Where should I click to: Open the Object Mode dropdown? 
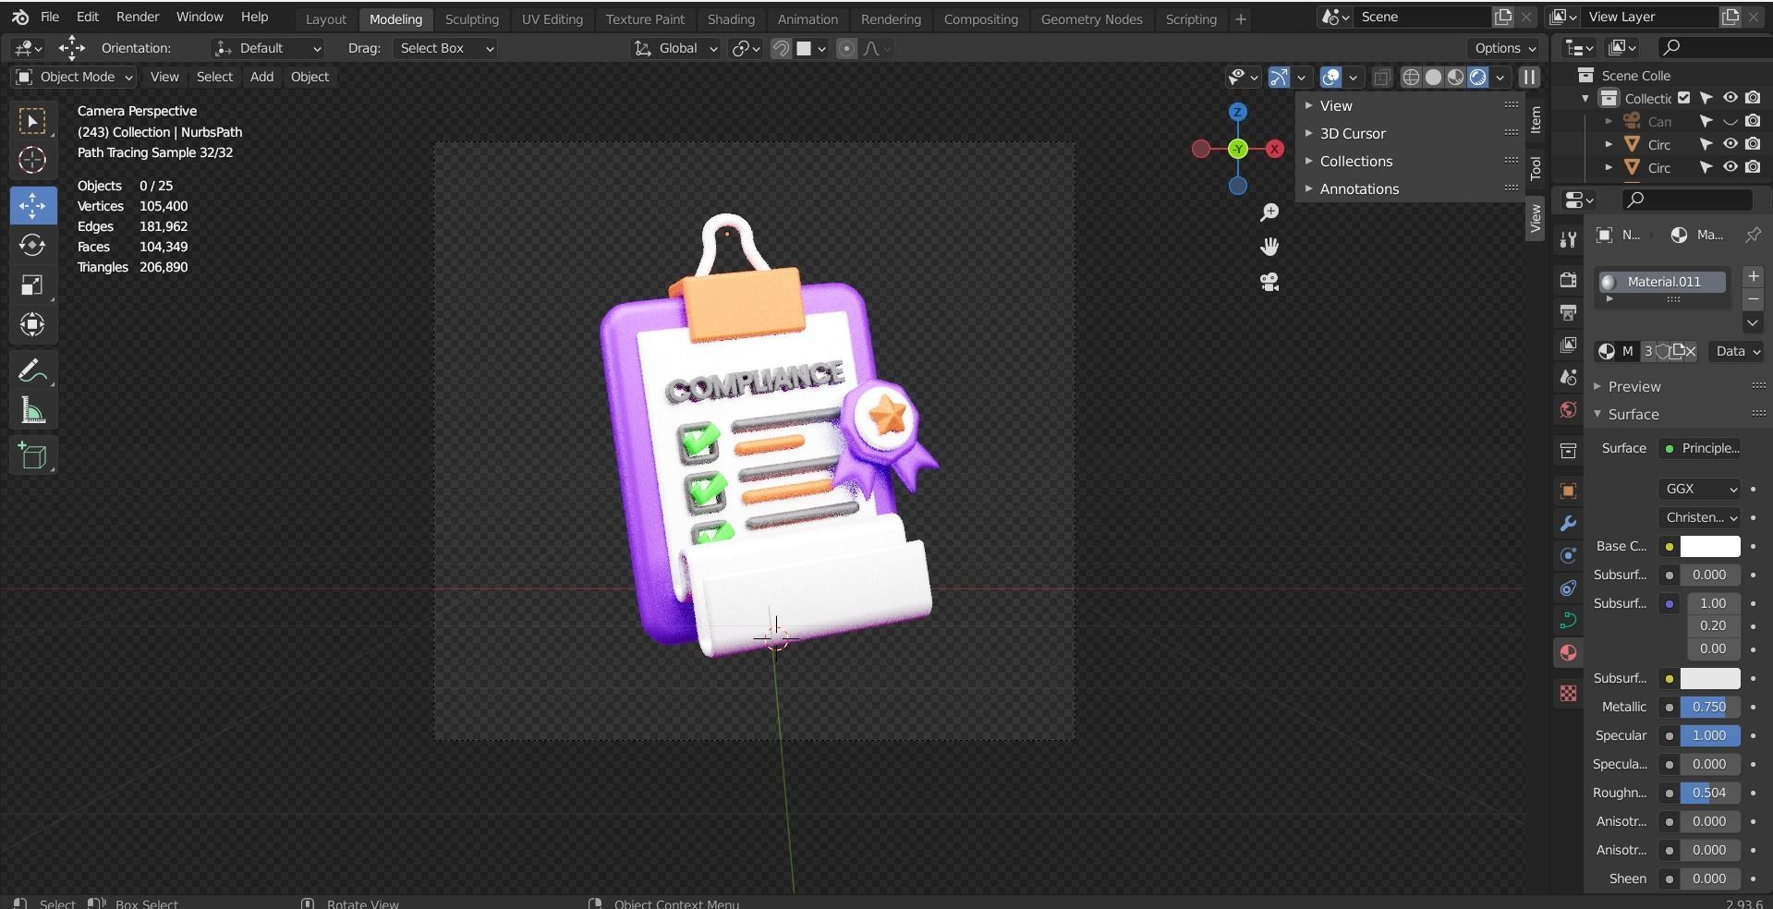tap(75, 77)
